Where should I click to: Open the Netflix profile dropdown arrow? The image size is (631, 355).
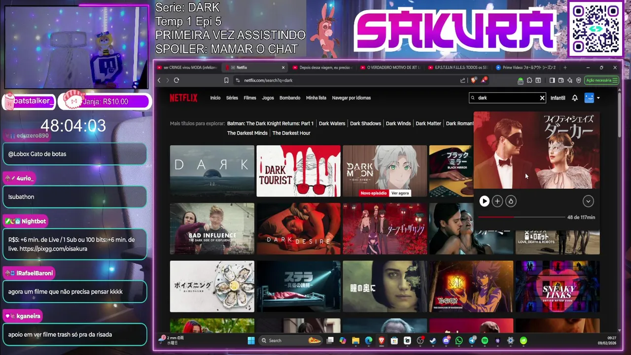click(x=598, y=98)
